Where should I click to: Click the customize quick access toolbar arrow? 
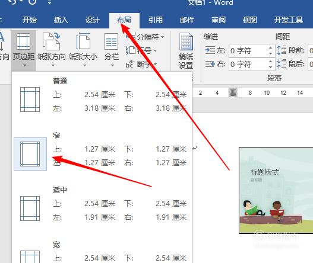coord(49,2)
